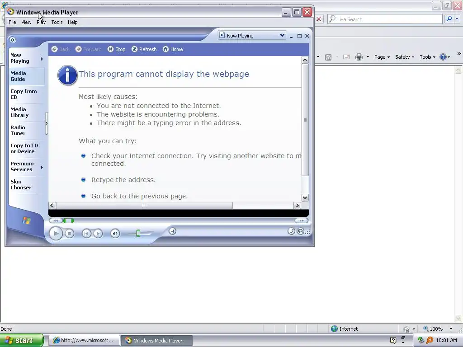Click the webpage vertical scroll down arrow

[305, 198]
